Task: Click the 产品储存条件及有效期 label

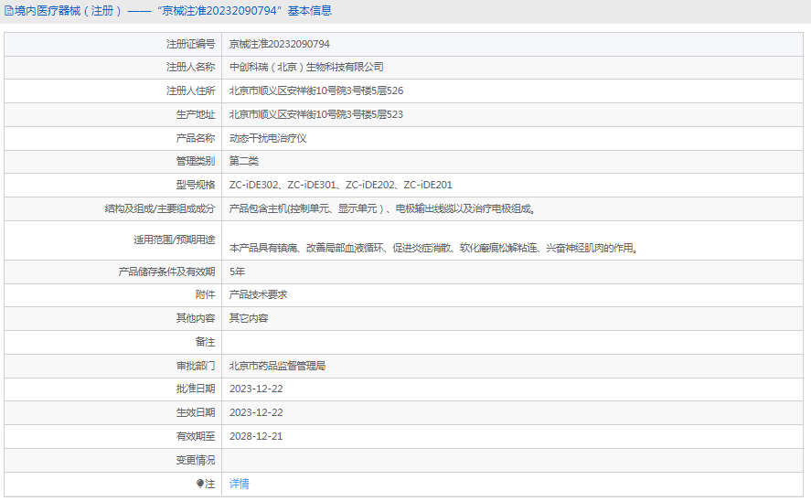Action: click(x=166, y=272)
